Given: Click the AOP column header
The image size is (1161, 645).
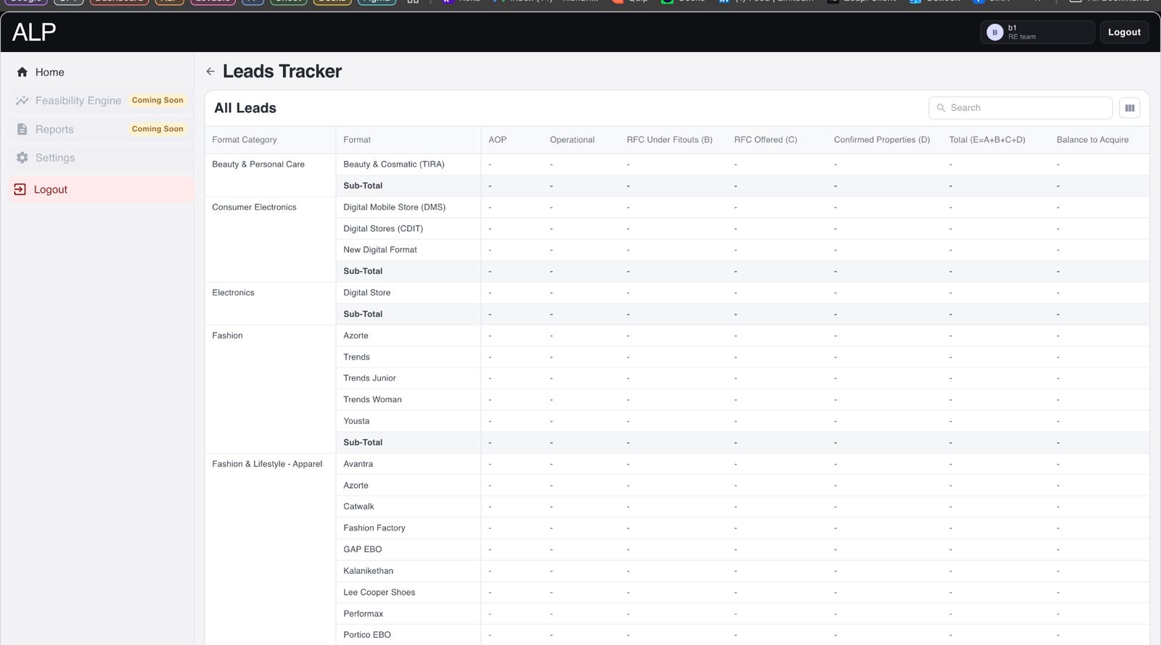Looking at the screenshot, I should (x=497, y=140).
